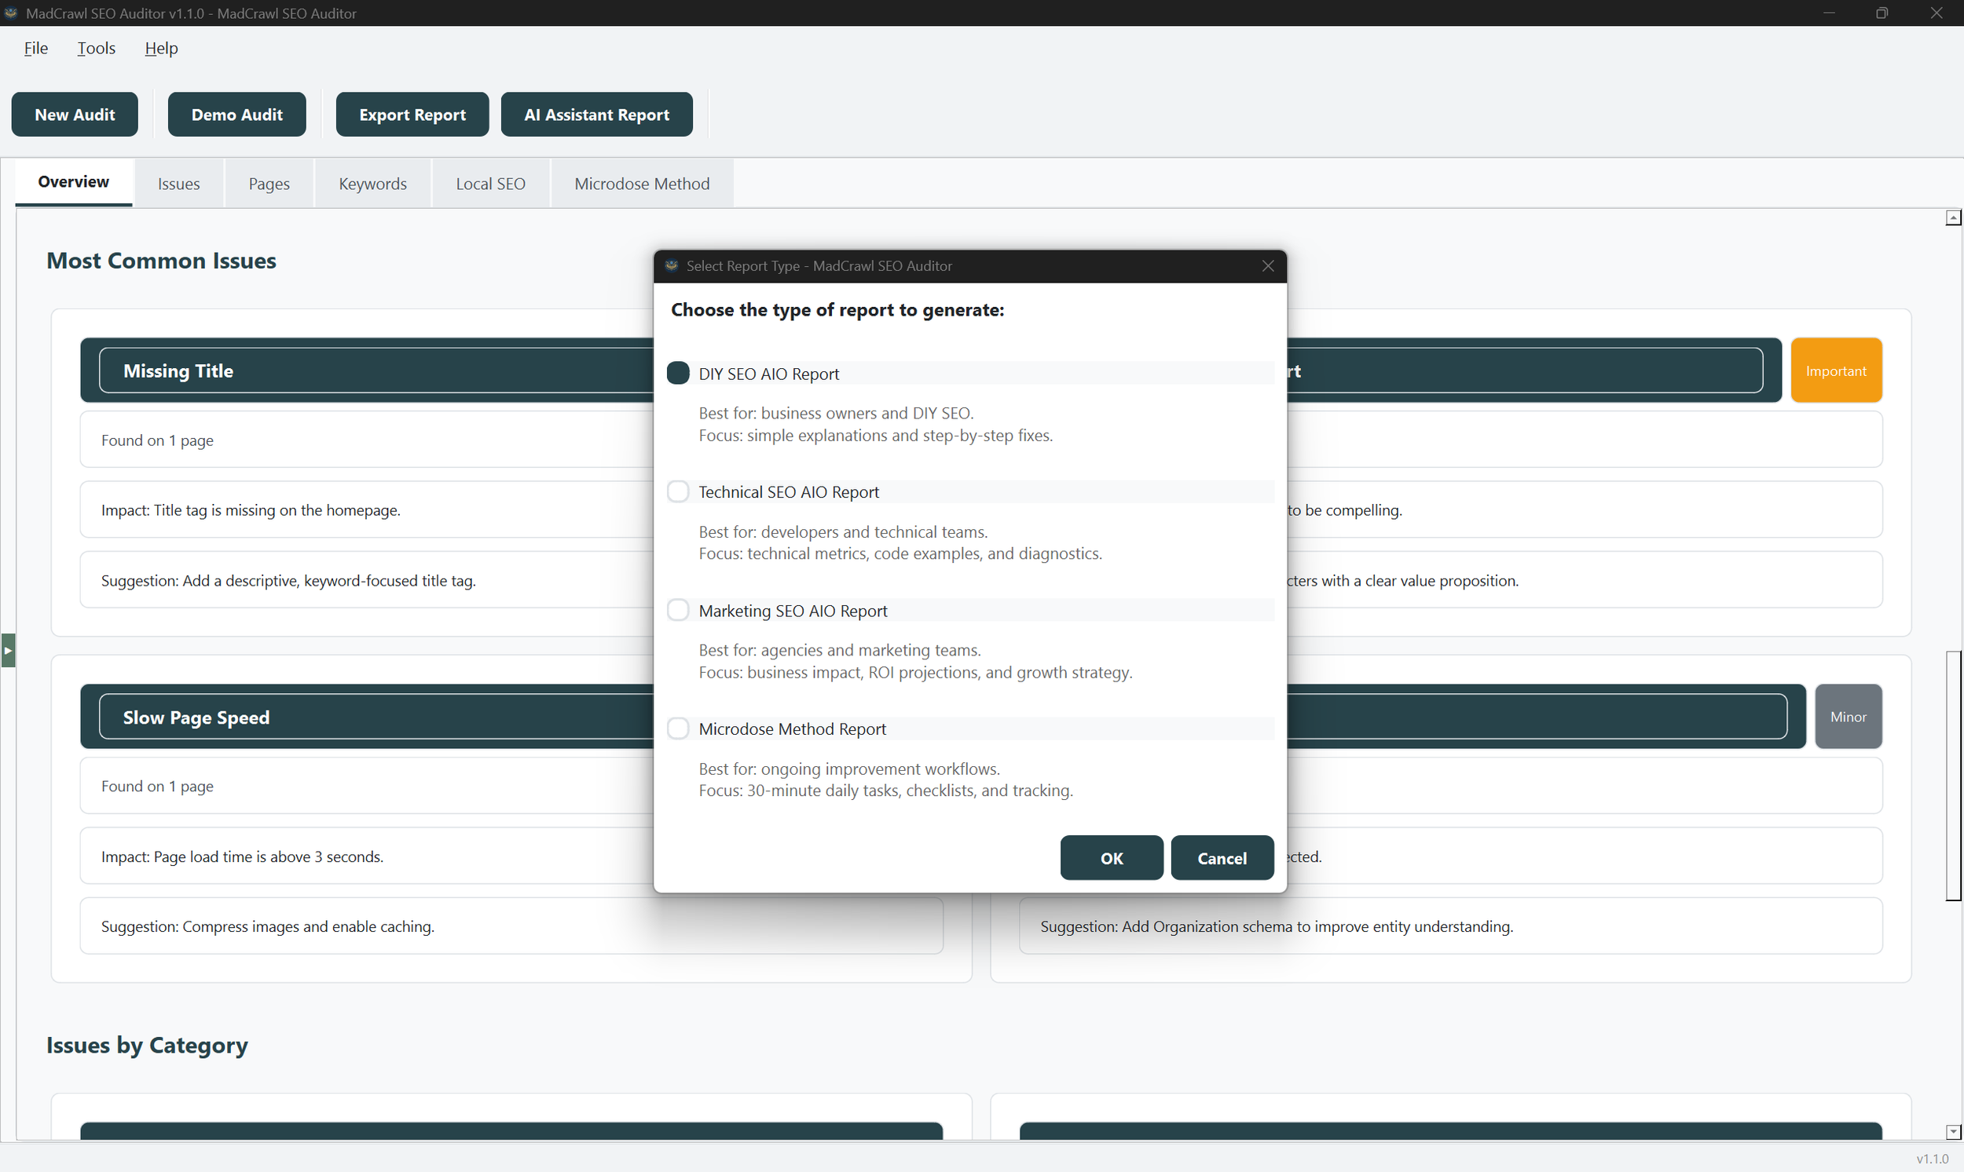Expand the collapsed left side panel
This screenshot has width=1964, height=1172.
coord(8,650)
